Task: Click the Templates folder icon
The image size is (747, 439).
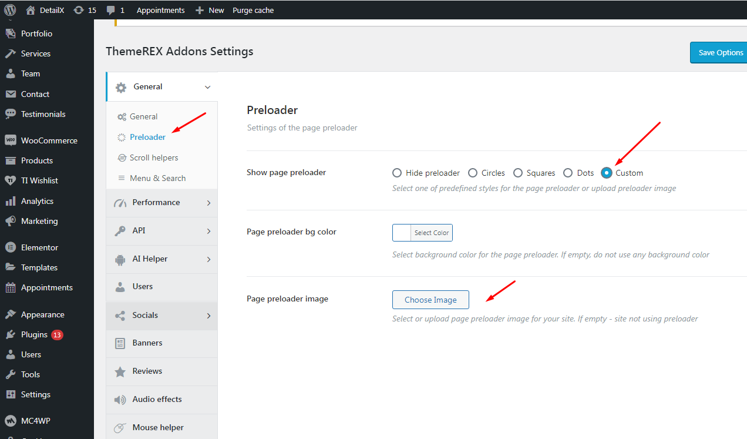Action: pyautogui.click(x=11, y=267)
